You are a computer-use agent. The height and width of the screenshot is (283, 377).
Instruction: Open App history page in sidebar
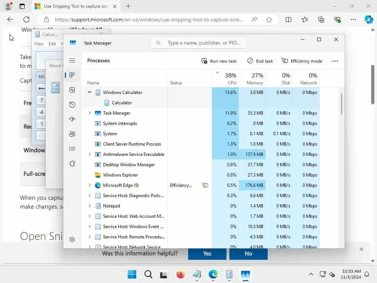[x=72, y=104]
